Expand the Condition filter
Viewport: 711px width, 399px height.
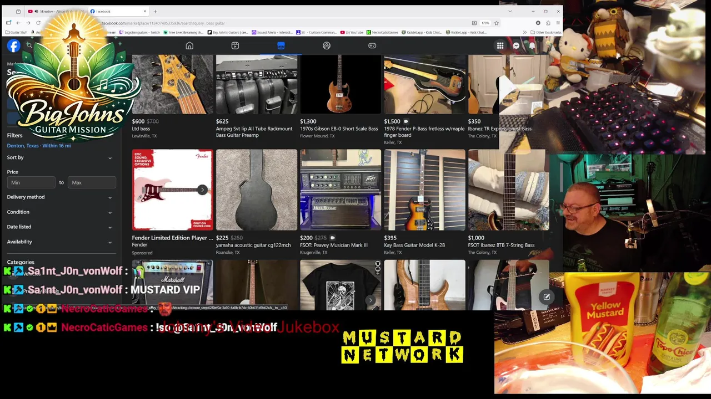pyautogui.click(x=59, y=212)
